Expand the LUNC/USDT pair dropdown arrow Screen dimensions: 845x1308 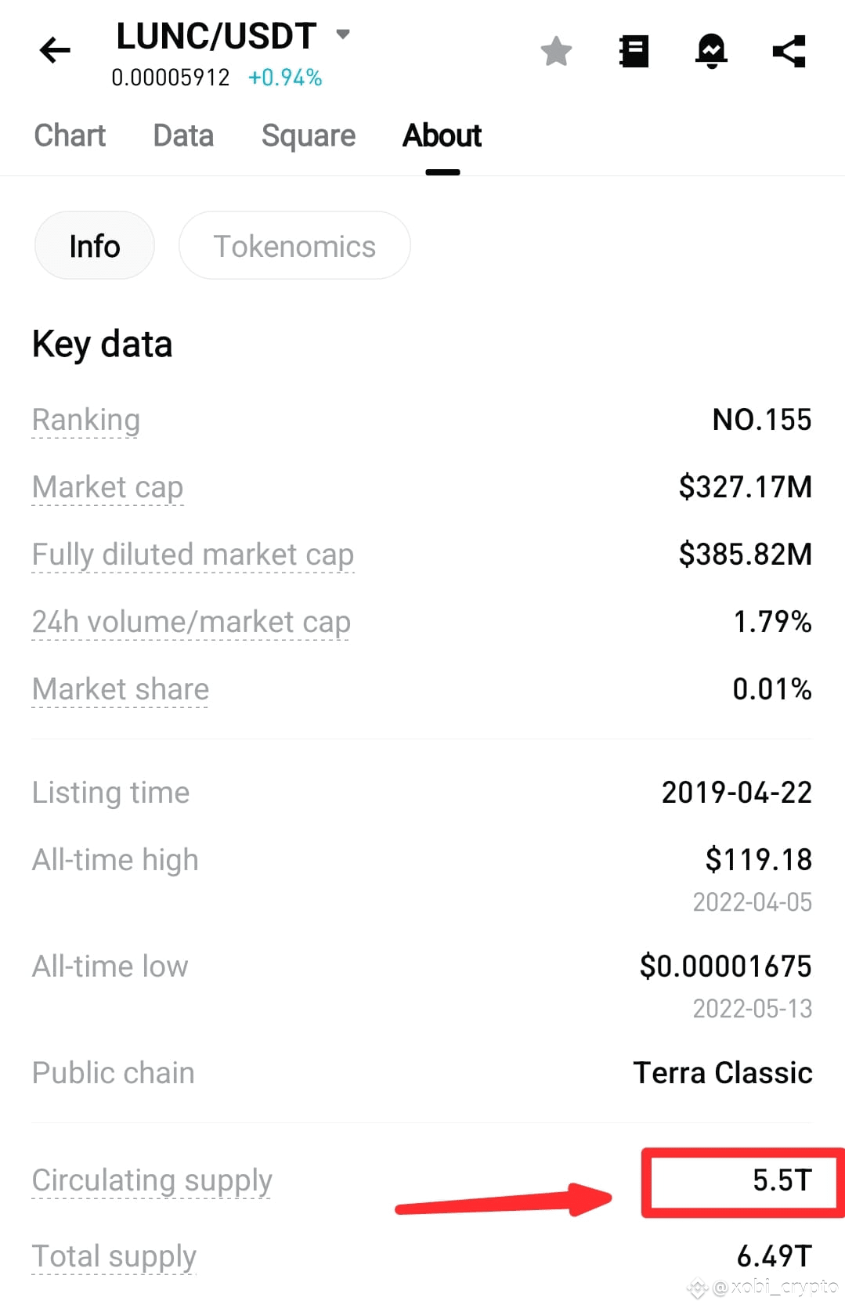coord(342,34)
